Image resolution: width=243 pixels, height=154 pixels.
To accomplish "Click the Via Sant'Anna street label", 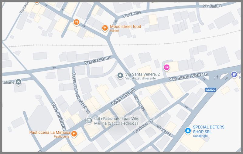I will click(59, 116).
